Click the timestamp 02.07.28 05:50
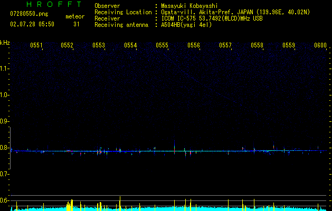332x211 pixels. pos(32,24)
